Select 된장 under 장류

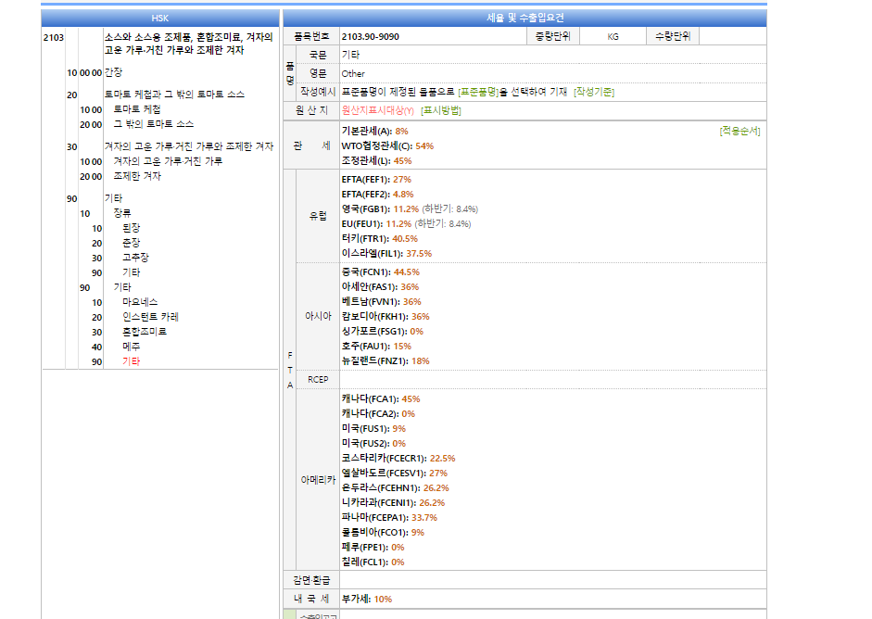131,228
